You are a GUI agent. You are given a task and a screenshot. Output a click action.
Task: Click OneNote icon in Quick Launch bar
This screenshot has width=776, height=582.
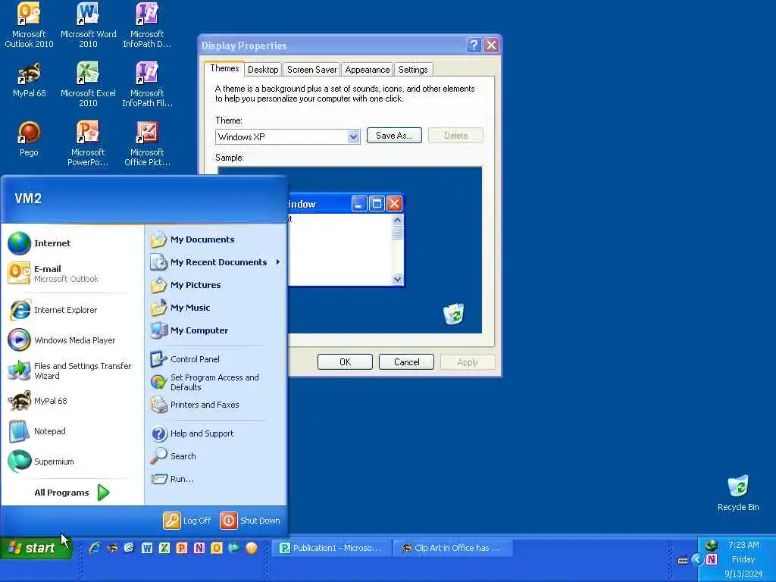pyautogui.click(x=199, y=548)
